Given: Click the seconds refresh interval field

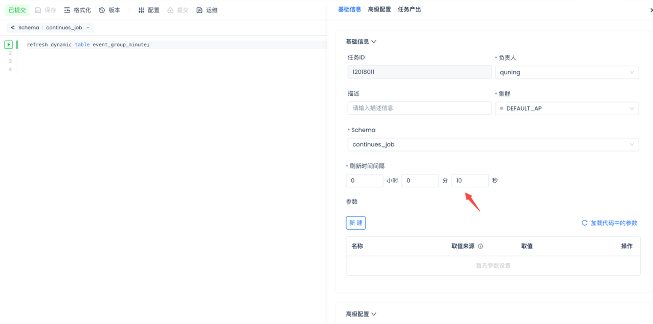Looking at the screenshot, I should point(469,180).
